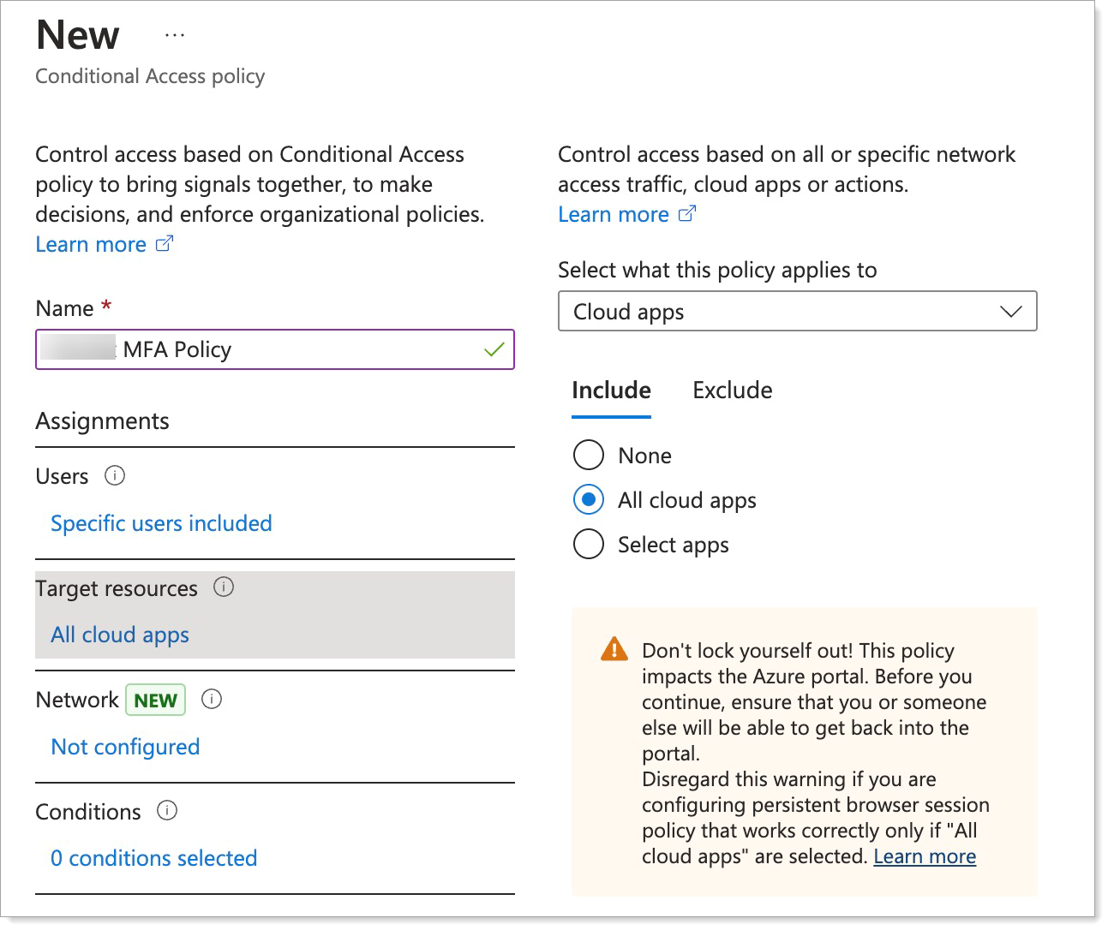Open the All cloud apps target resources link
The width and height of the screenshot is (1108, 930).
[120, 635]
